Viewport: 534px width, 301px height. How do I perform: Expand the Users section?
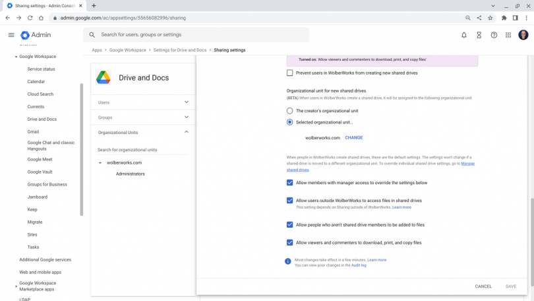[143, 102]
